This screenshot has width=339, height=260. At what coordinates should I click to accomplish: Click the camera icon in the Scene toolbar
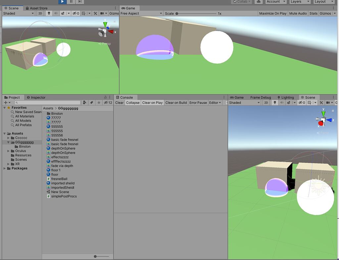(103, 13)
